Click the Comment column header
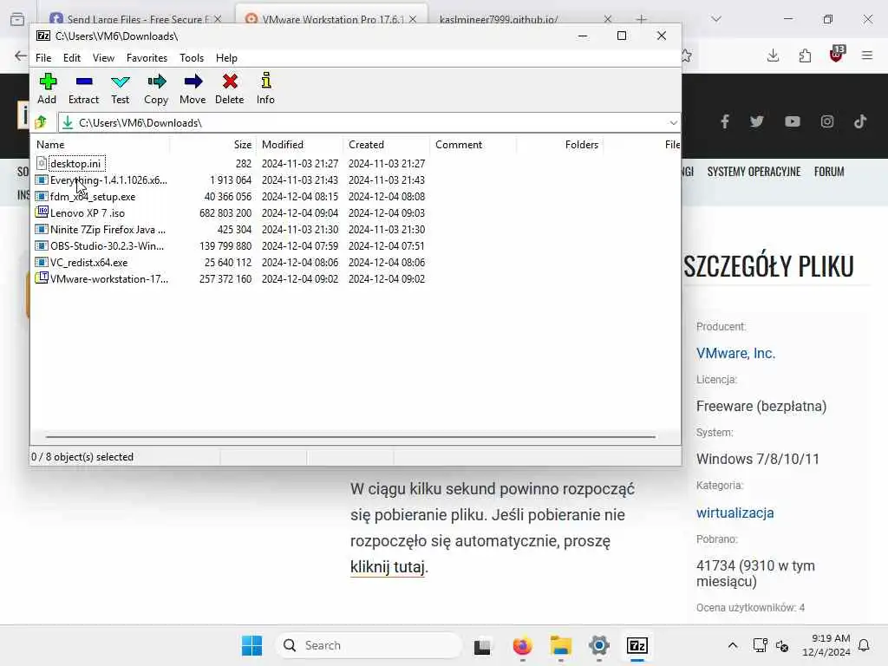Viewport: 888px width, 666px height. tap(473, 145)
